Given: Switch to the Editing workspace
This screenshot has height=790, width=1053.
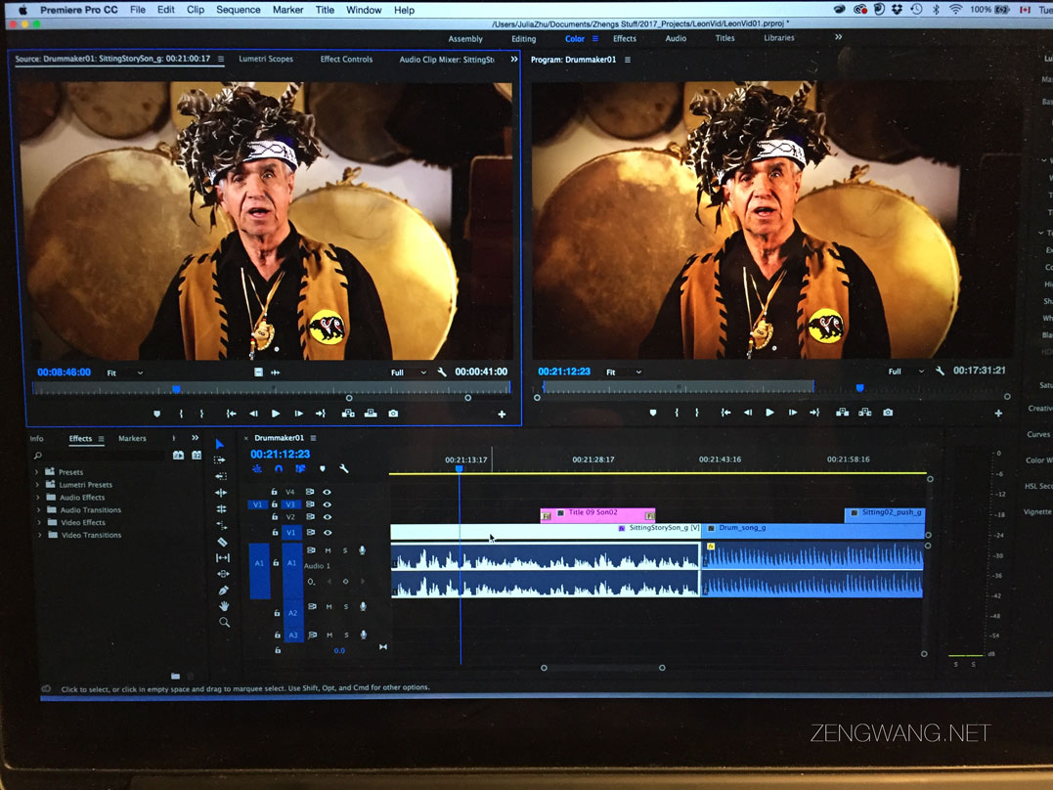Looking at the screenshot, I should point(523,39).
